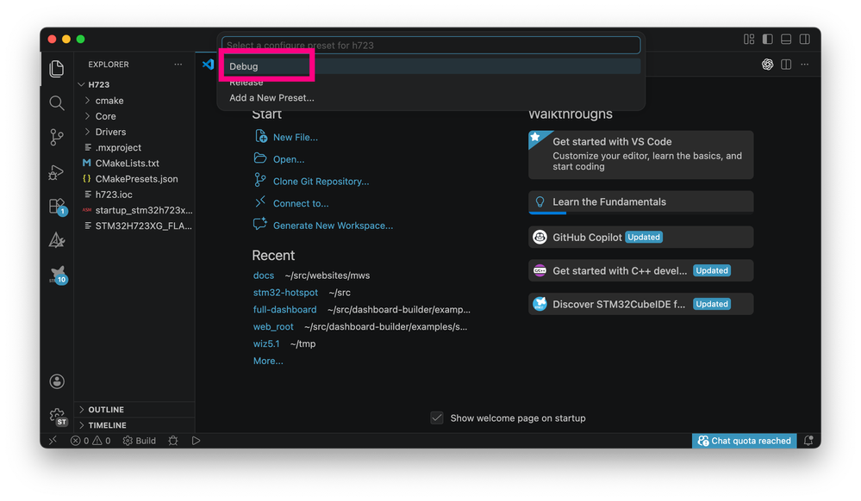Open recent folder docs
The image size is (861, 501).
(x=264, y=275)
